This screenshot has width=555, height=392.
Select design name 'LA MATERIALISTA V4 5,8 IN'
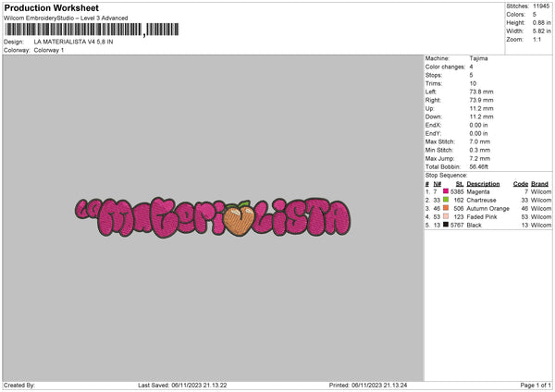tap(73, 42)
